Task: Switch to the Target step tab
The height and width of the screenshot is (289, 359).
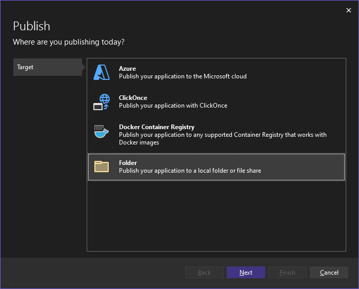Action: tap(47, 67)
